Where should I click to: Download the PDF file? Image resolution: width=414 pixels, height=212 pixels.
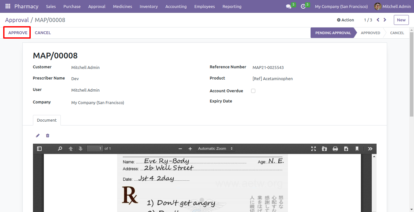pyautogui.click(x=346, y=149)
